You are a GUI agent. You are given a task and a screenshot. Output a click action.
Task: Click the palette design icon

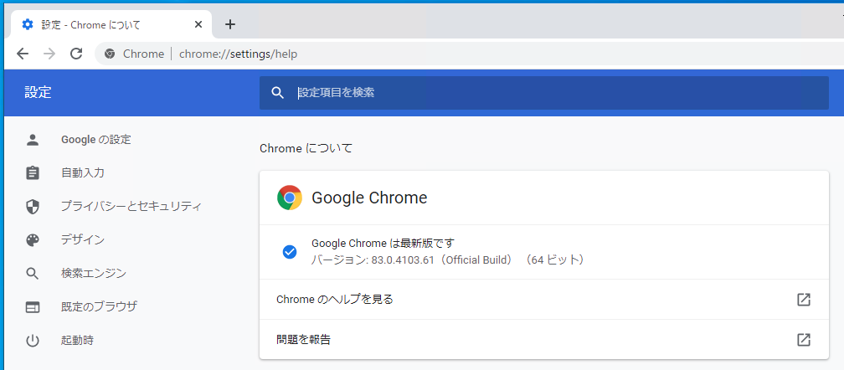[x=33, y=240]
